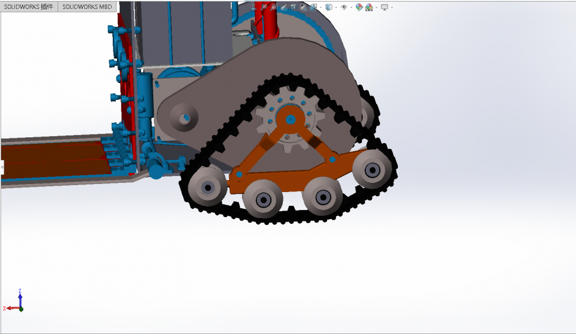Open View Settings monitor icon
576x334 pixels.
coord(385,7)
